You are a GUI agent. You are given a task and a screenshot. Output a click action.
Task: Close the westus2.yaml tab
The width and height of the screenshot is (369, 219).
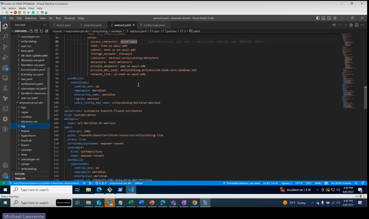pyautogui.click(x=134, y=25)
